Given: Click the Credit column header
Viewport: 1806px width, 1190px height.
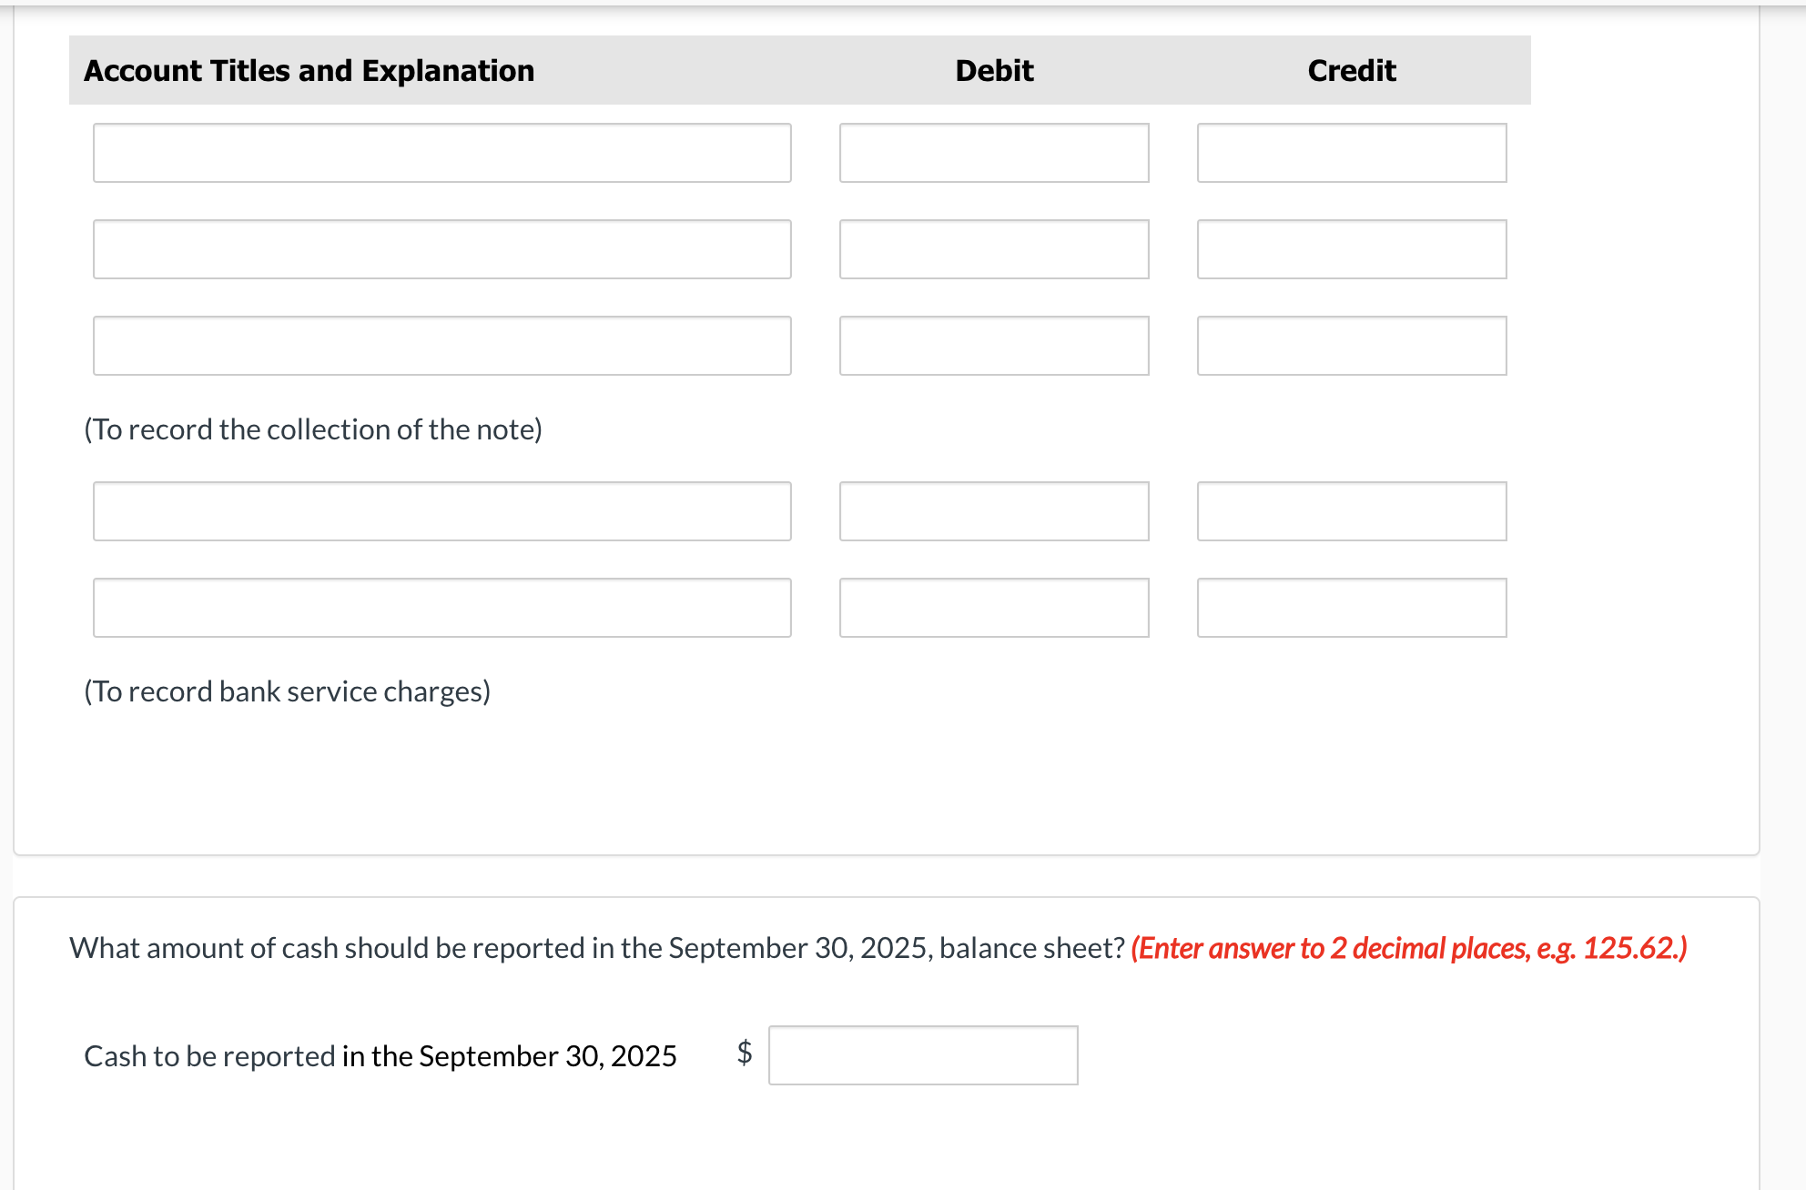Looking at the screenshot, I should coord(1351,70).
